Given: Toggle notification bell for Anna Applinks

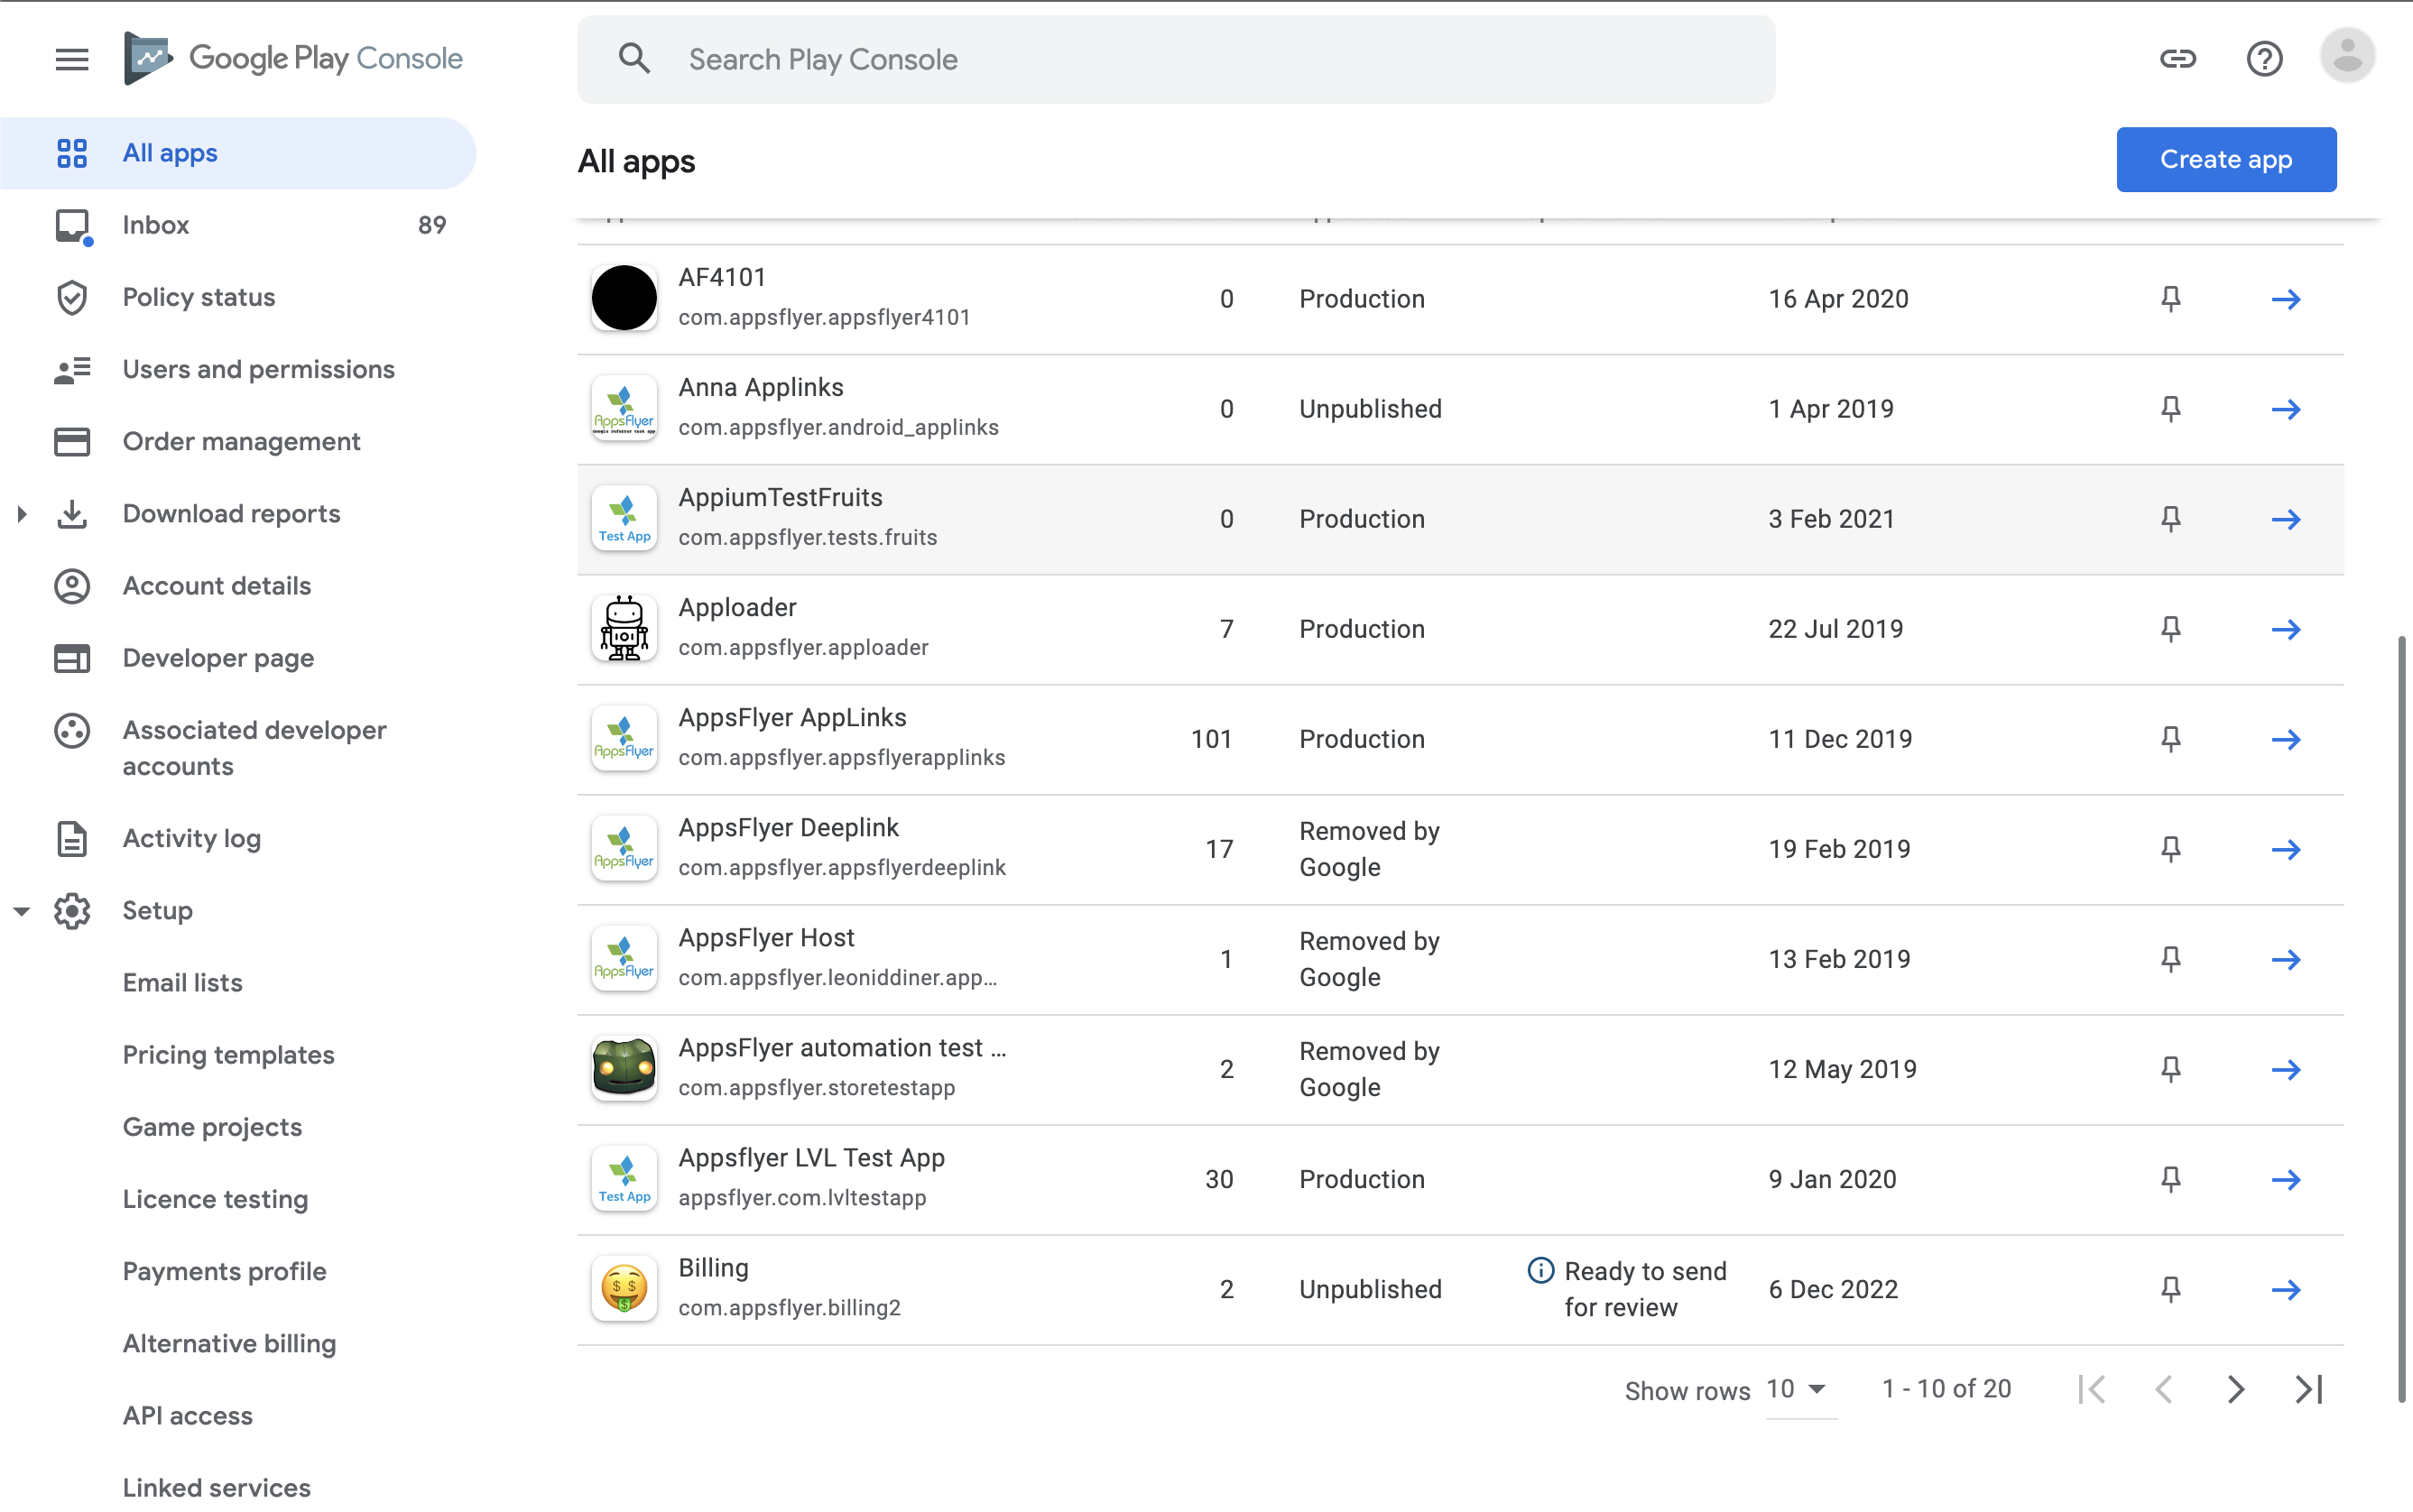Looking at the screenshot, I should click(x=2169, y=410).
